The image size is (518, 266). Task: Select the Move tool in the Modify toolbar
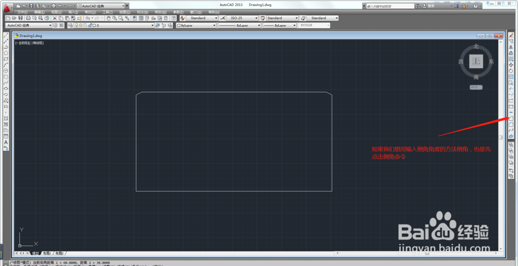coord(511,65)
